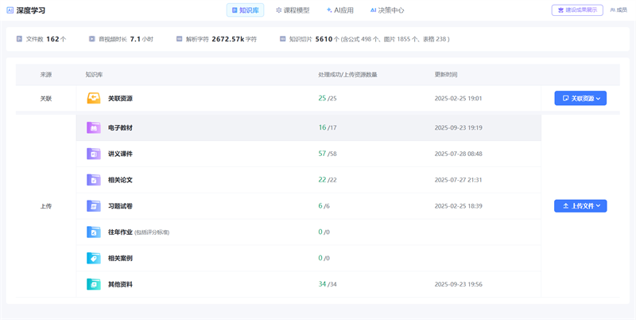Open the AI应用 tab
Image resolution: width=636 pixels, height=320 pixels.
tap(339, 10)
